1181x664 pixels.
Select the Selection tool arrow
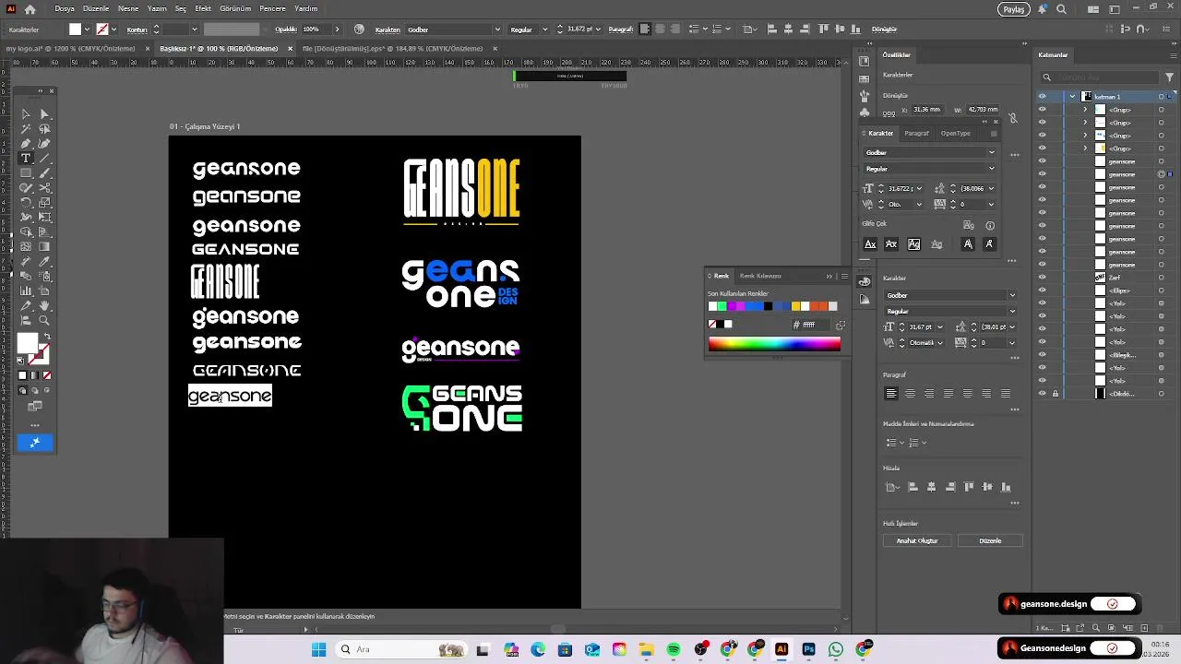pos(26,114)
